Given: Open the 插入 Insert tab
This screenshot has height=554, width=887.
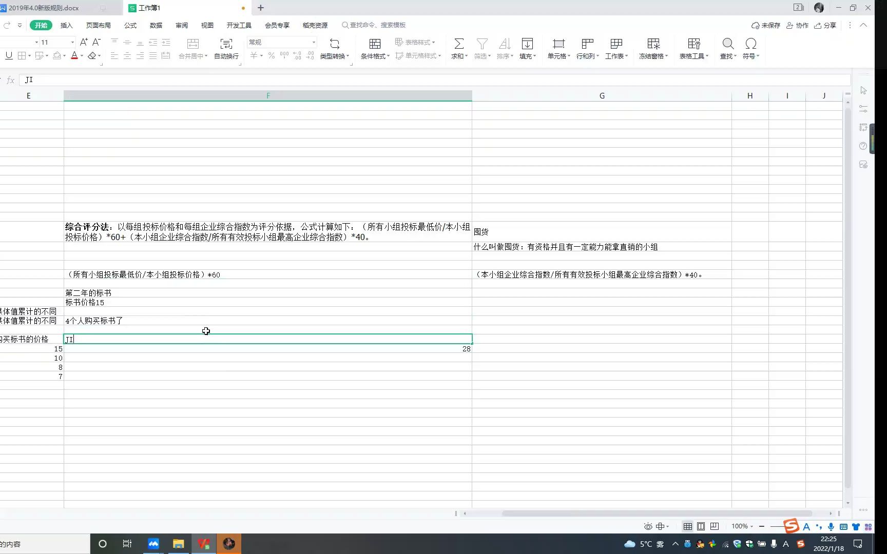Looking at the screenshot, I should point(67,25).
